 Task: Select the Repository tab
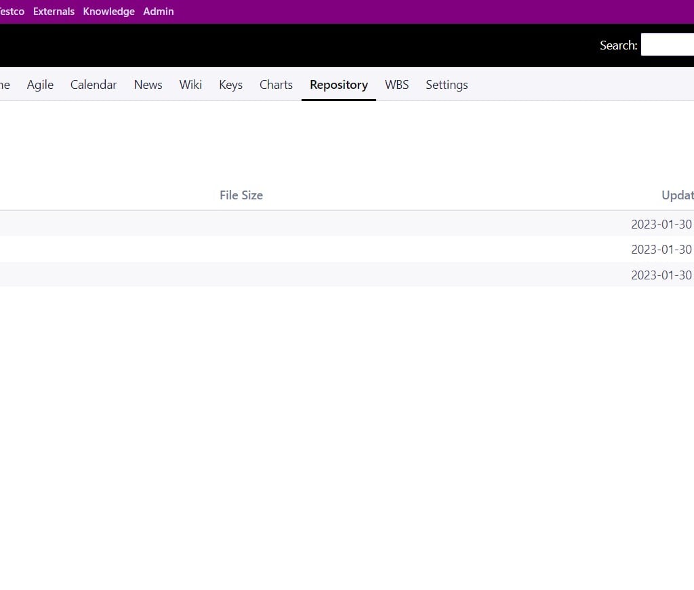(x=339, y=85)
